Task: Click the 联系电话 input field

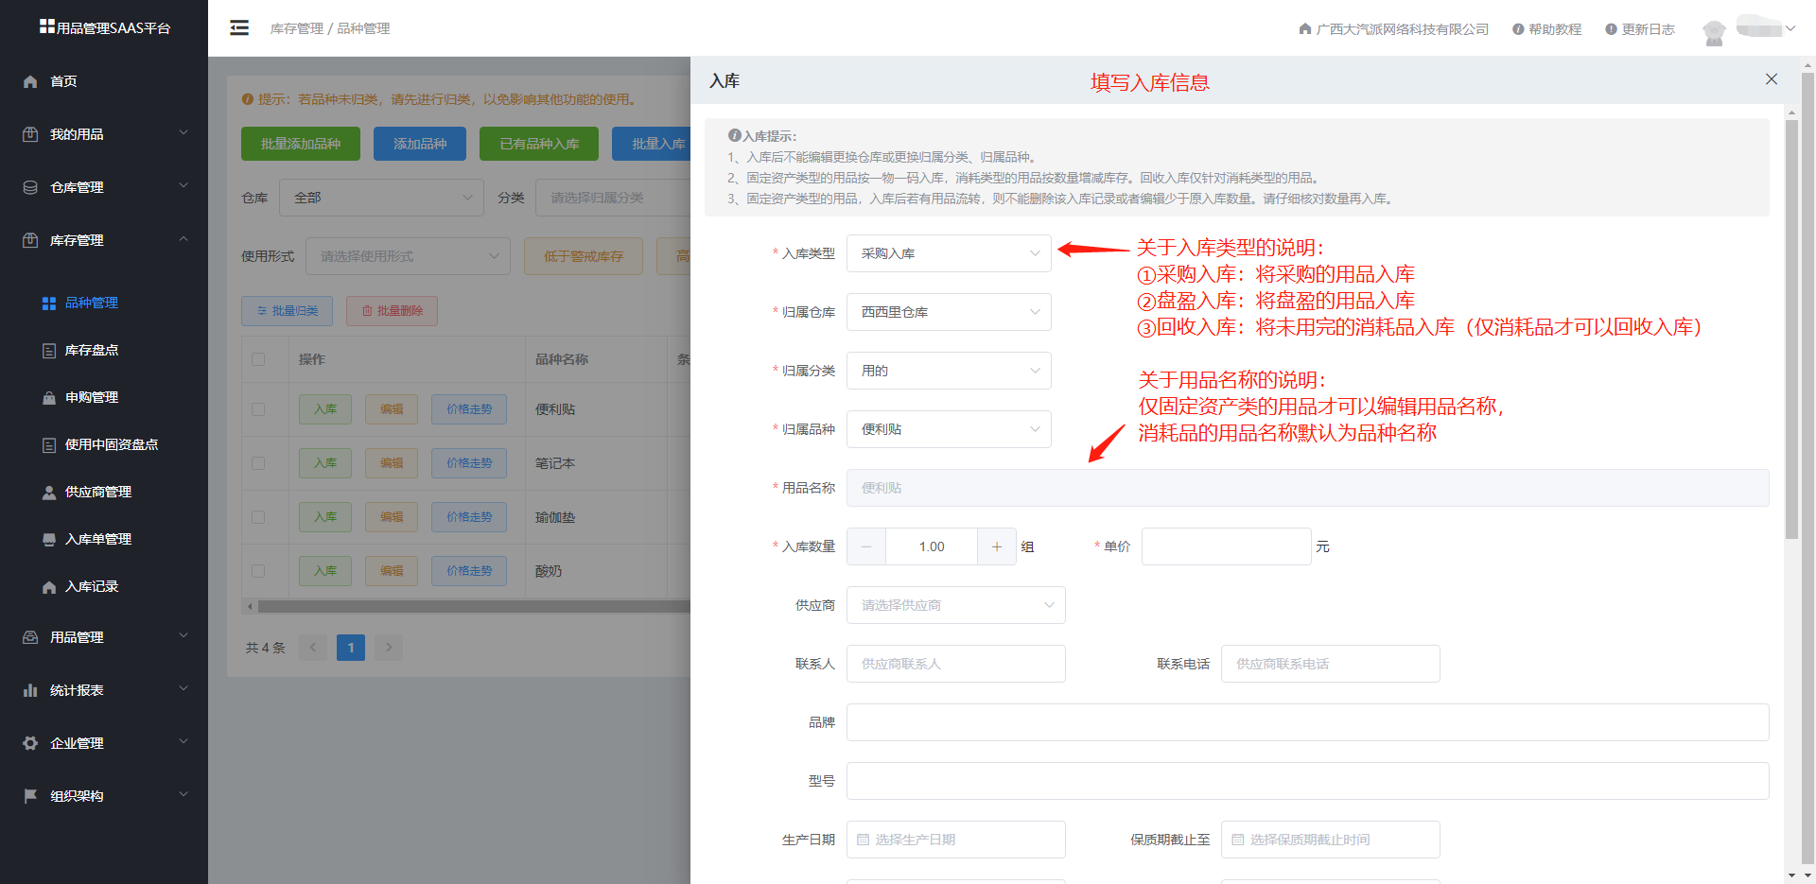Action: coord(1330,664)
